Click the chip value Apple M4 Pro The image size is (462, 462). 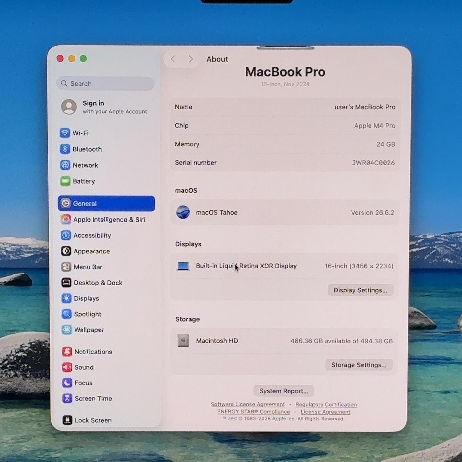pos(375,126)
